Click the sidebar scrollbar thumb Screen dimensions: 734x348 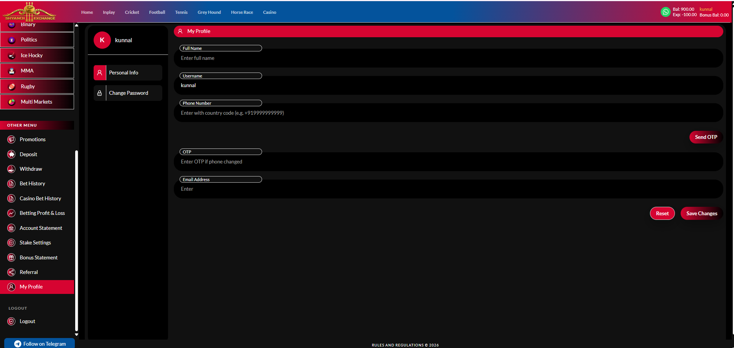coord(76,241)
